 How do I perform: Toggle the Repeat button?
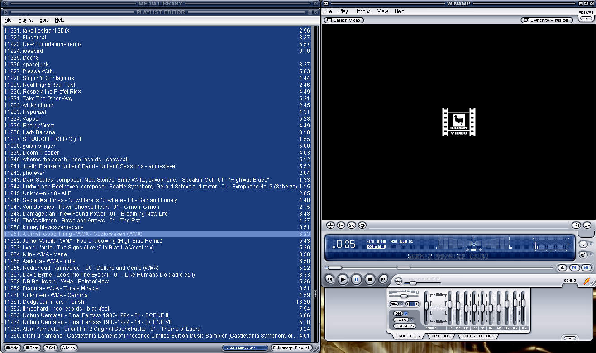click(583, 244)
